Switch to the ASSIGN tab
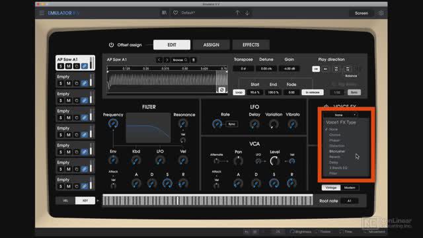The height and width of the screenshot is (238, 423). [211, 45]
